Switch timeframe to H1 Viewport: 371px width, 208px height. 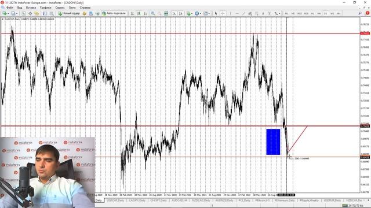[x=312, y=13]
